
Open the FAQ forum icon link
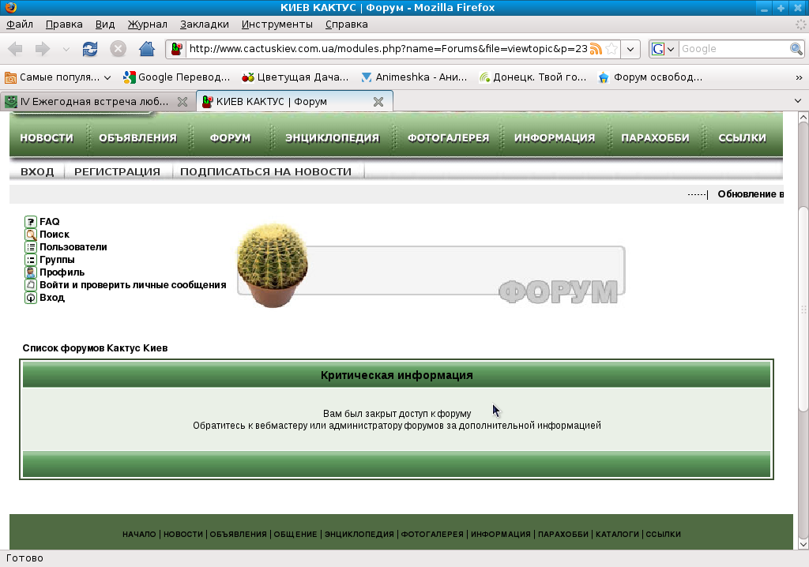click(31, 222)
